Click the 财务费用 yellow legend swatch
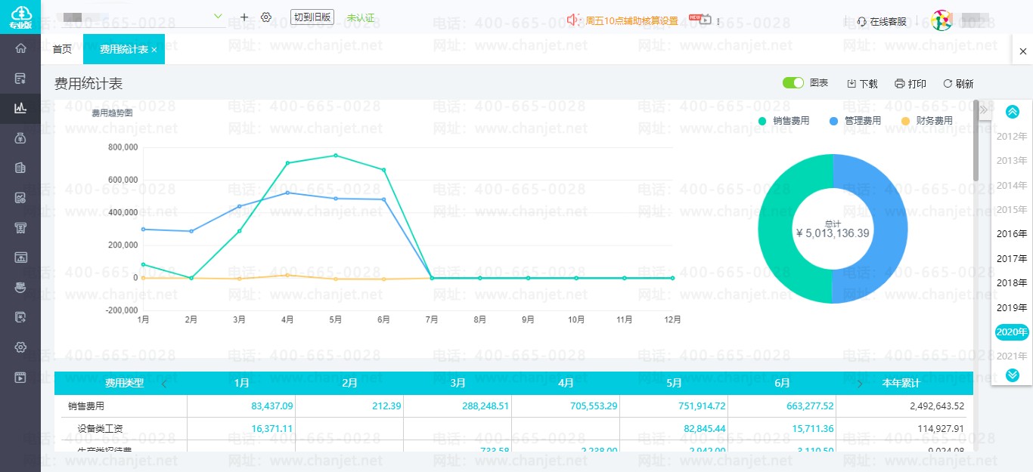 click(906, 121)
